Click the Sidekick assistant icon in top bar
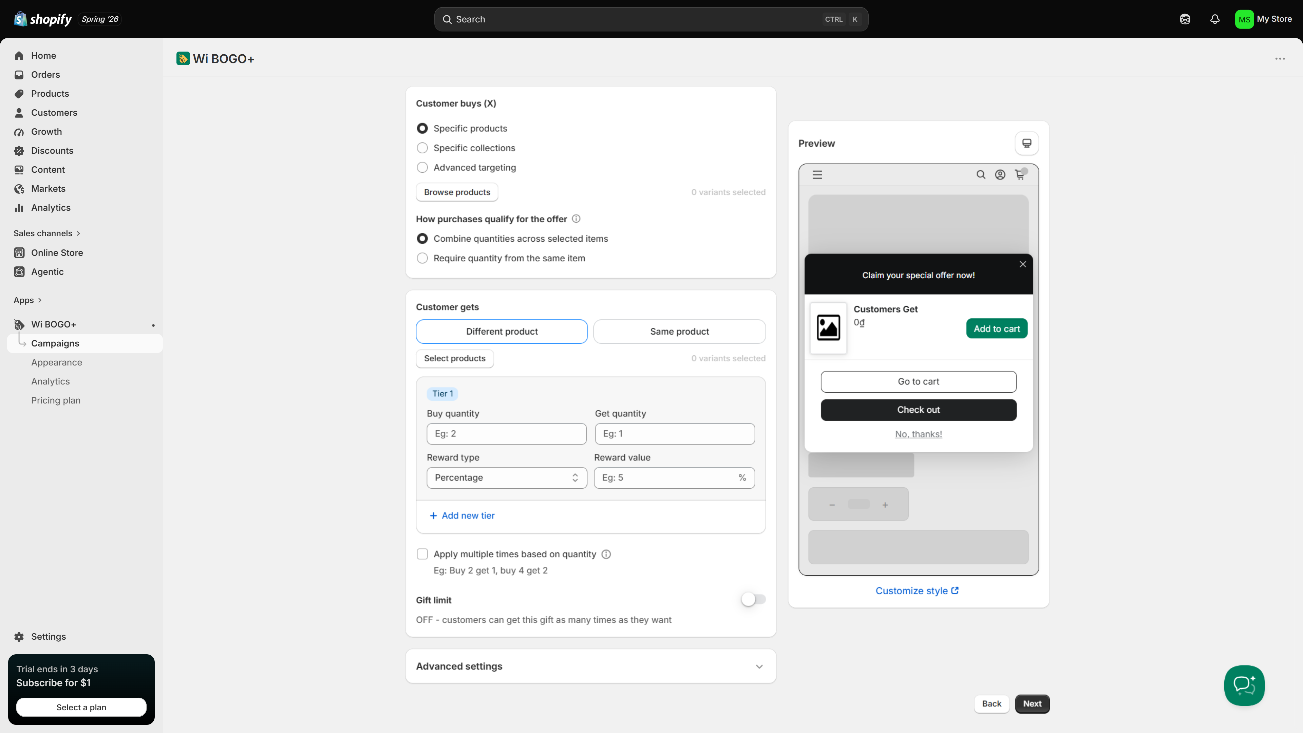1303x733 pixels. pos(1185,19)
